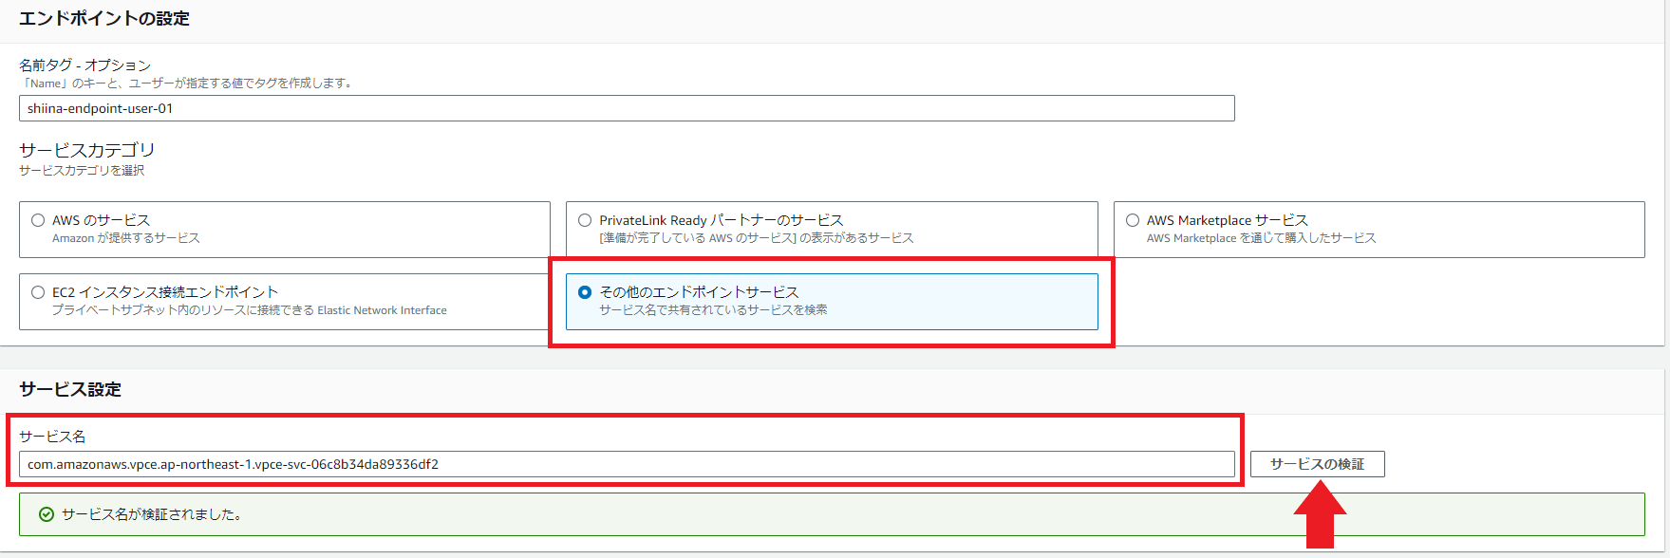Click the Amazon が提供するサービス description

pyautogui.click(x=126, y=238)
